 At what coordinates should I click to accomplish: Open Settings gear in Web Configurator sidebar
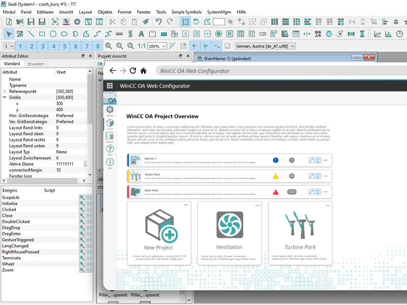(109, 110)
